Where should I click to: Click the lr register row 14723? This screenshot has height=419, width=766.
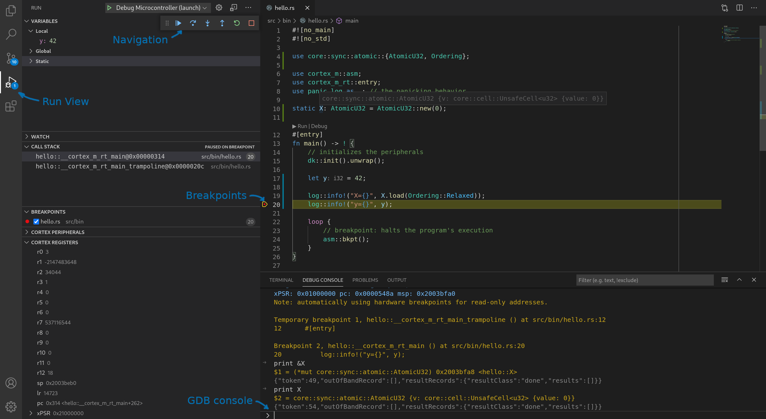(x=141, y=393)
